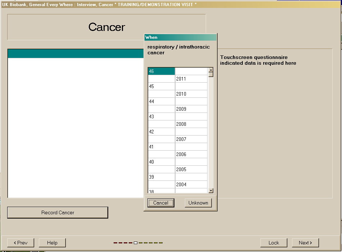342x252 pixels.
Task: Select age 45 row
Action: click(x=161, y=86)
